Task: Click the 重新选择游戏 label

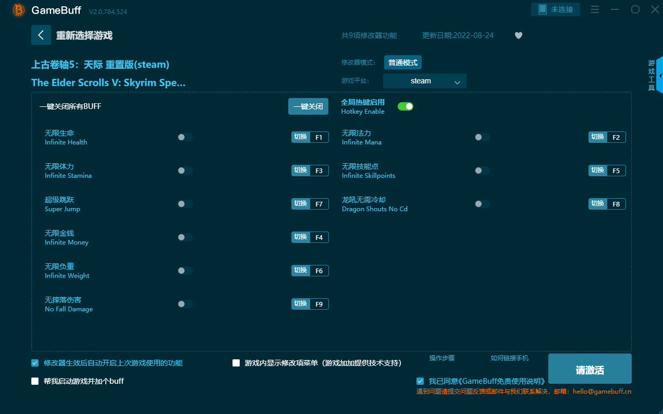Action: (84, 35)
